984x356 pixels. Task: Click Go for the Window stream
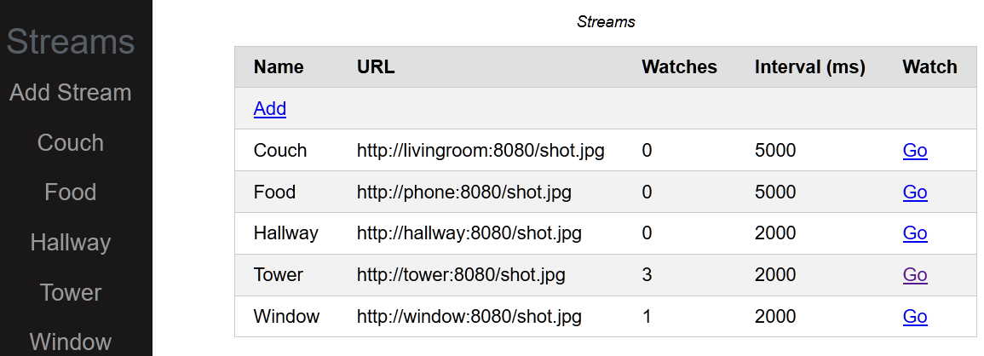914,317
